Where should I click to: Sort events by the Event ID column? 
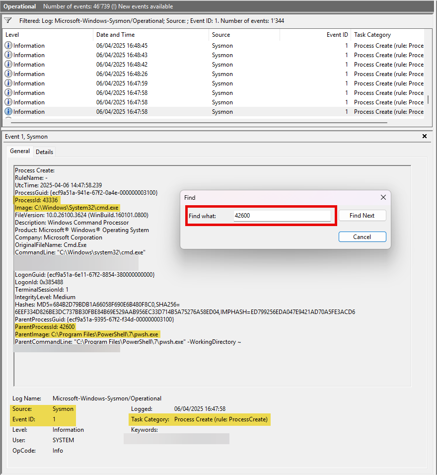coord(338,35)
